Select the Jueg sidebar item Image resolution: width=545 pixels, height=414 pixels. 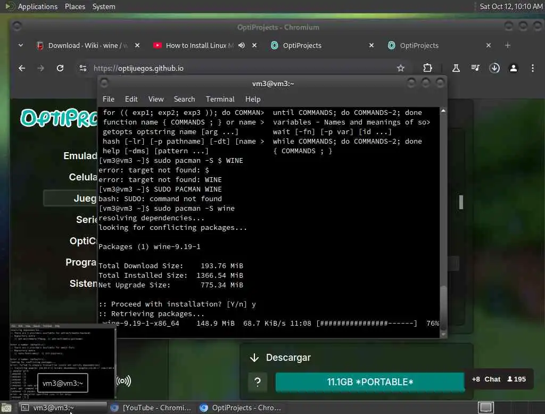[71, 198]
